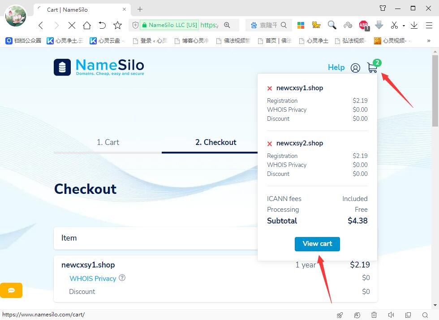Click the status bar zoom magnifier
Screen dimensions: 439x320
point(425,315)
